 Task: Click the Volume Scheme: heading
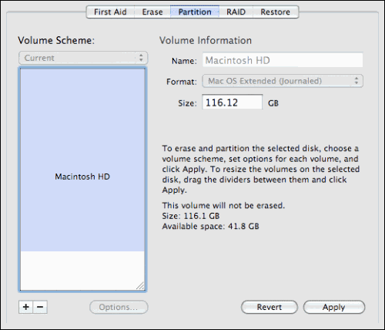[x=56, y=41]
